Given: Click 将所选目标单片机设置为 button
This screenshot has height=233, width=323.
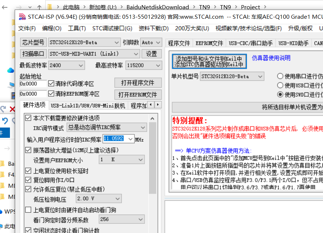Looking at the screenshot, I should [x=248, y=107].
